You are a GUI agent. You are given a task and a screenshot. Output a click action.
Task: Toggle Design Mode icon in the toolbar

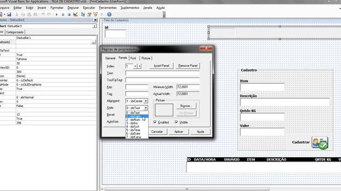click(75, 14)
